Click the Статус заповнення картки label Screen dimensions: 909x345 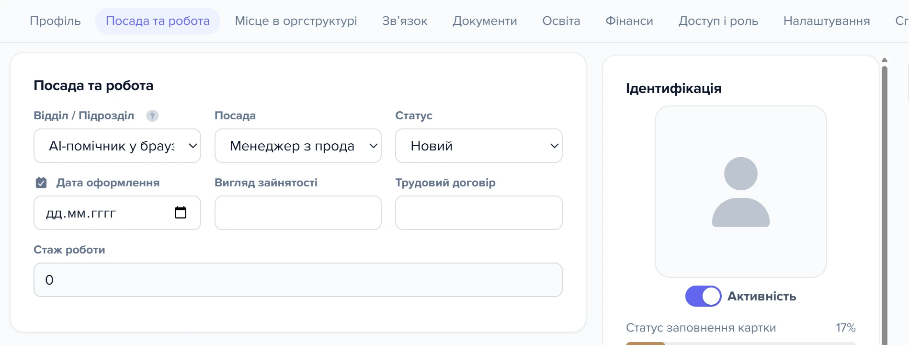pos(701,328)
